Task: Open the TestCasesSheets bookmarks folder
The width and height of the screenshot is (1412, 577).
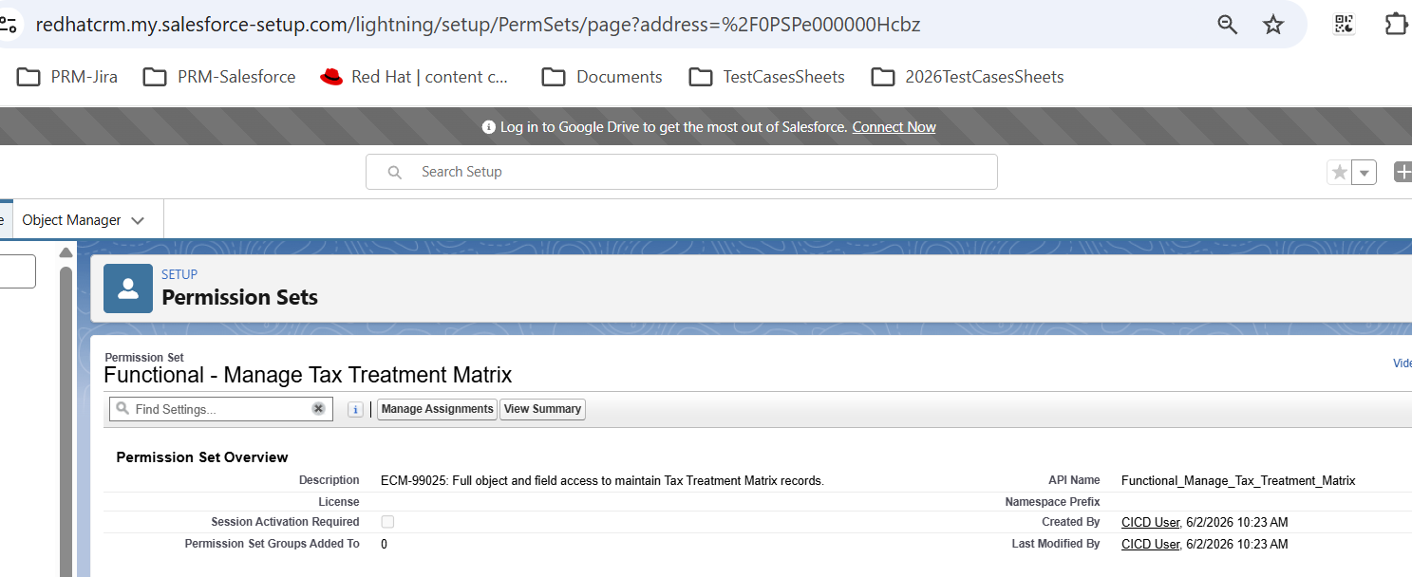Action: (x=766, y=77)
